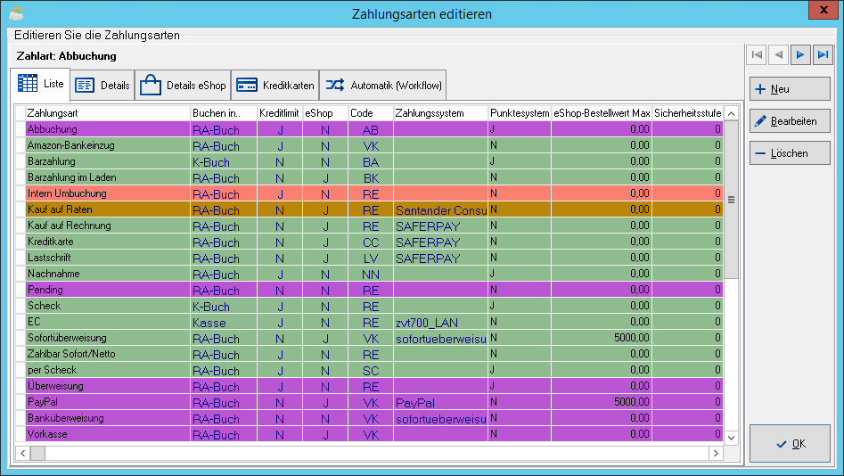This screenshot has width=844, height=476.
Task: Sort by the Buchen in.. column header
Action: (x=224, y=113)
